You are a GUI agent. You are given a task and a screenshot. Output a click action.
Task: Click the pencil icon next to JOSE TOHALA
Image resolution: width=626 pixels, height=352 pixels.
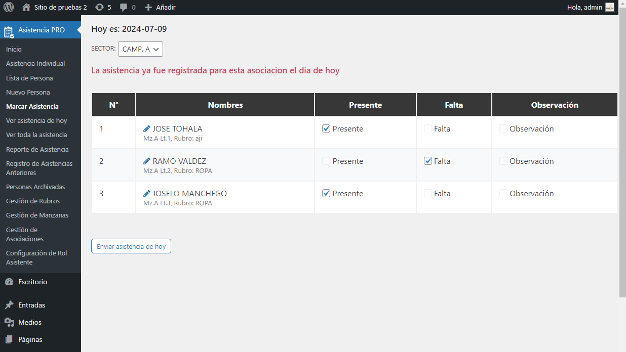(147, 128)
